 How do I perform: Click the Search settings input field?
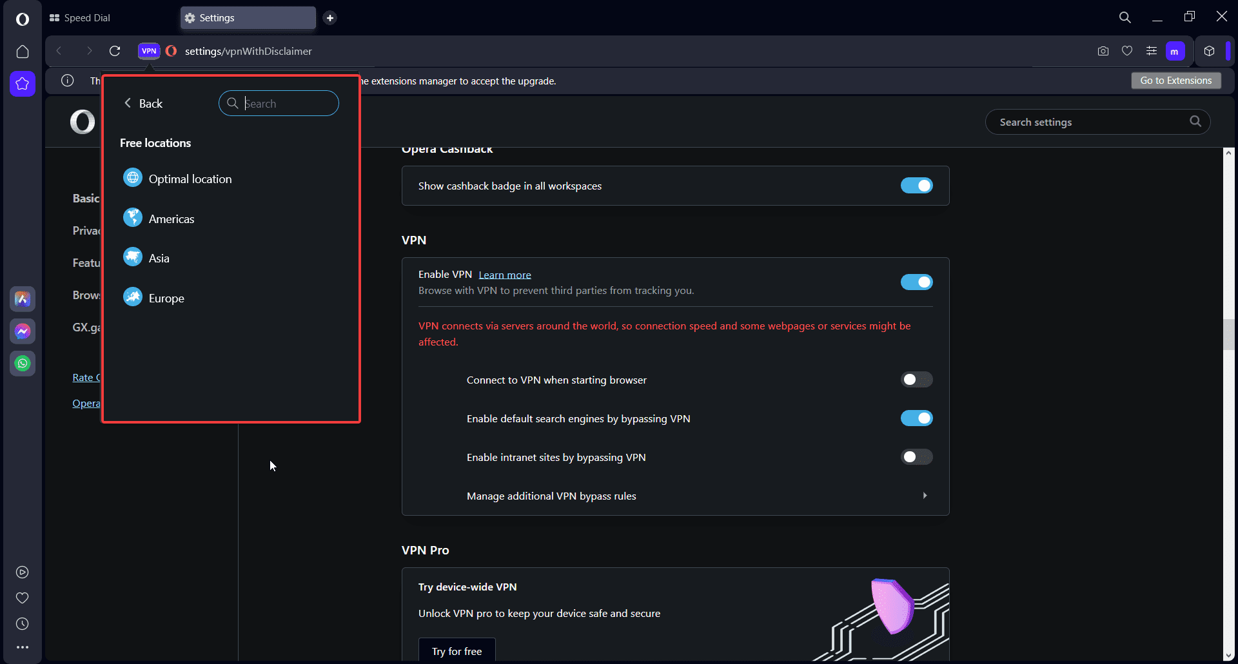[1097, 122]
